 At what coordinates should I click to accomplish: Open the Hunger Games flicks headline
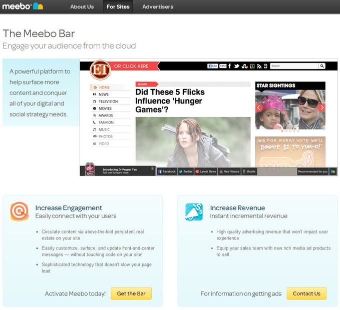170,101
